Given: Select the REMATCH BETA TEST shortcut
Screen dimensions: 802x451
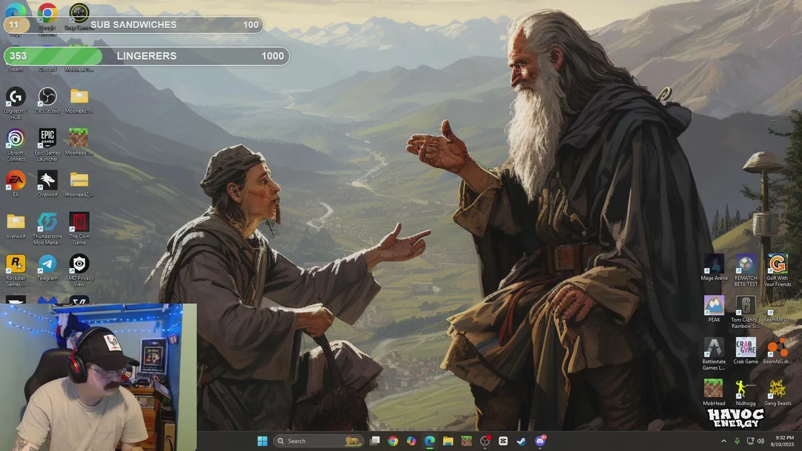Looking at the screenshot, I should (x=746, y=271).
